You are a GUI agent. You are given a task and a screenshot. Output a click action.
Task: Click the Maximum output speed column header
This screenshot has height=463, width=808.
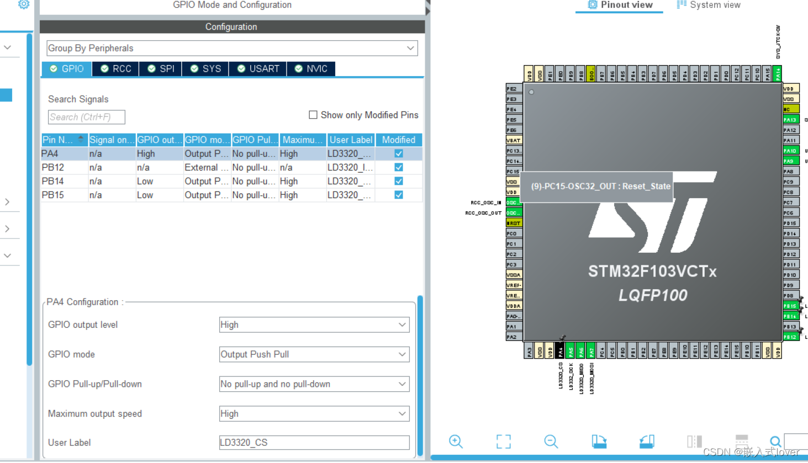[x=303, y=140]
